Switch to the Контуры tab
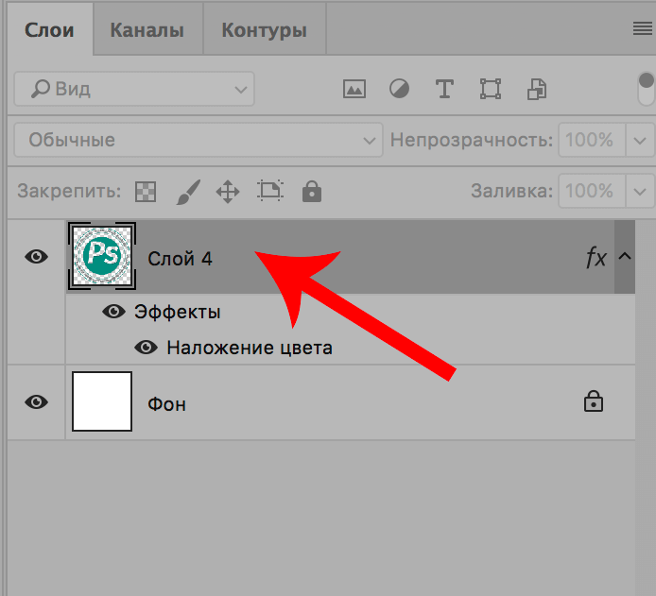This screenshot has height=596, width=656. click(x=264, y=30)
